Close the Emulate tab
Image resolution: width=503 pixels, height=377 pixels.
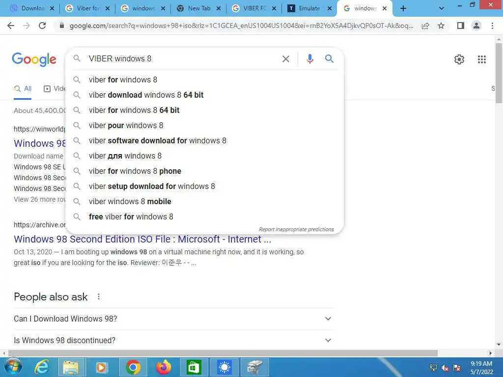(330, 9)
